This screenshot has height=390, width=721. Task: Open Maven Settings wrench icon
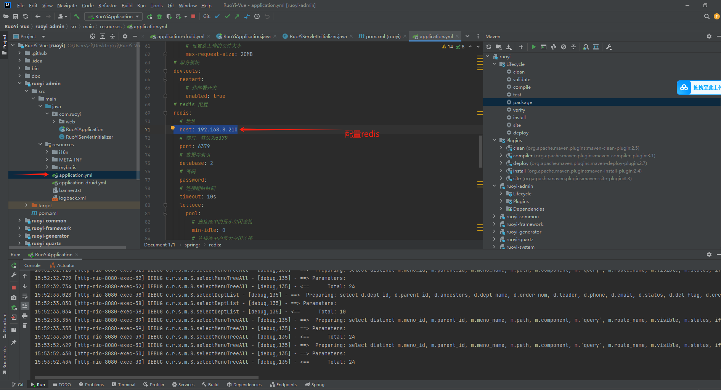coord(609,47)
